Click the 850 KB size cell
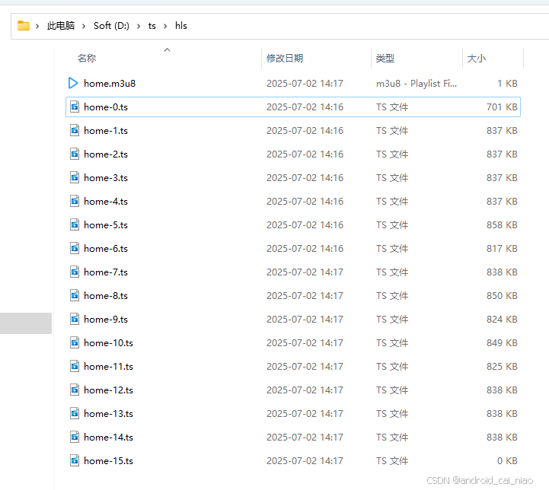Viewport: 549px width, 490px height. click(x=502, y=295)
